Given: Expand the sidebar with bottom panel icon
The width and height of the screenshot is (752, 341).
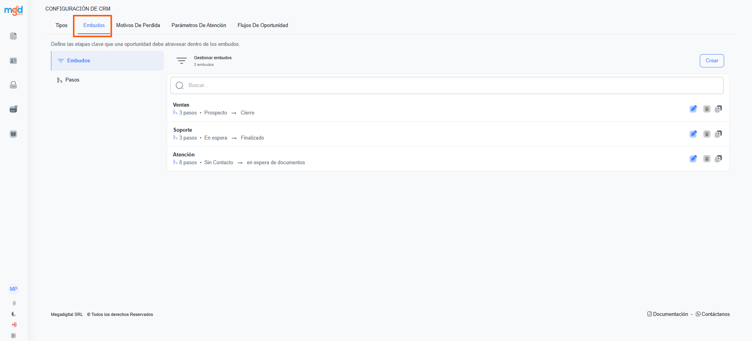Looking at the screenshot, I should (14, 336).
